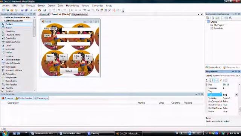241x136 pixels.
Task: Open the Text property dropdown arrow
Action: pos(236,95)
